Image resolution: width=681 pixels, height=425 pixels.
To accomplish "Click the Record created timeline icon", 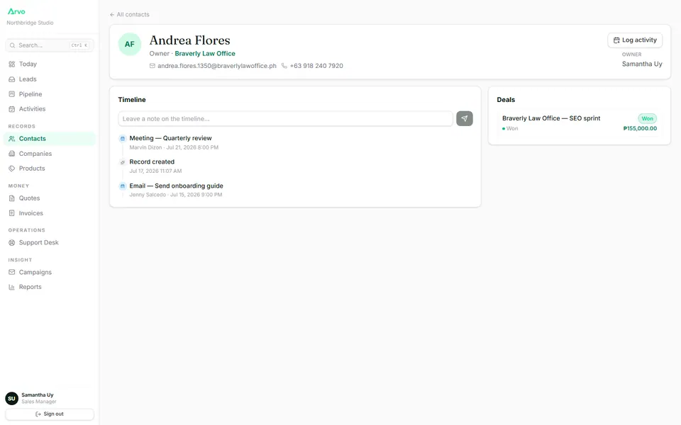I will pyautogui.click(x=123, y=162).
